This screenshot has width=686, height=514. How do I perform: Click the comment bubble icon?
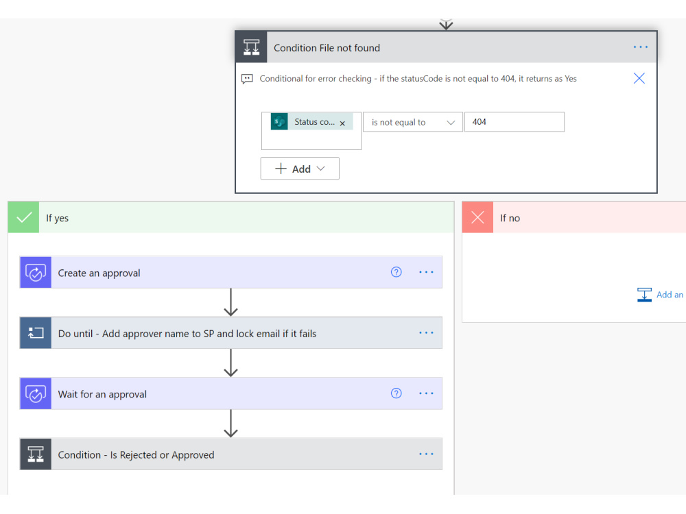pos(247,79)
